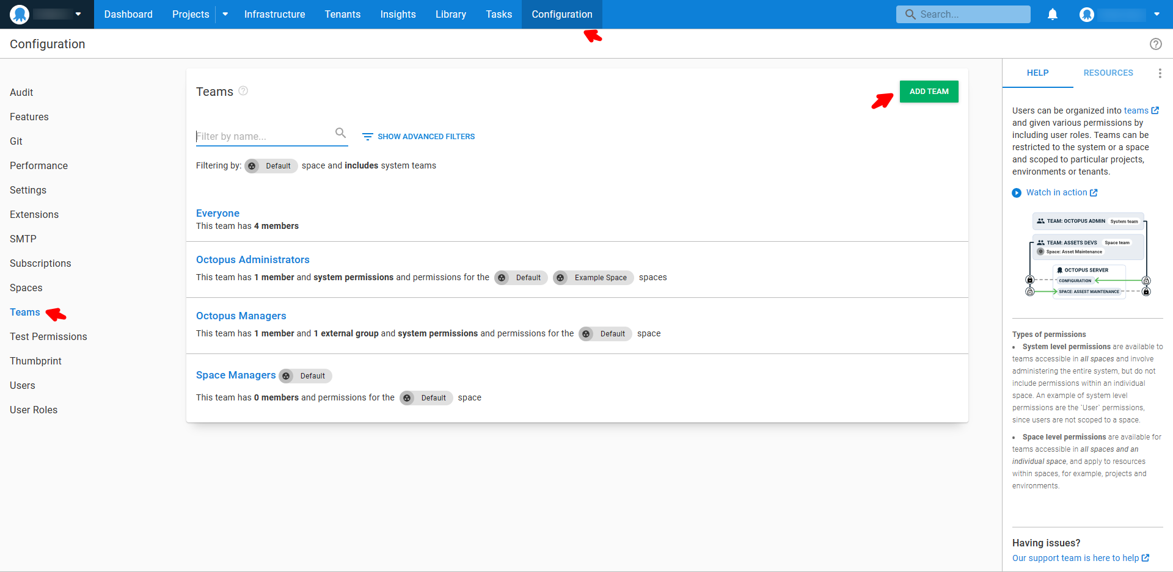Open the Octopus logo space switcher
This screenshot has width=1173, height=572.
click(20, 14)
